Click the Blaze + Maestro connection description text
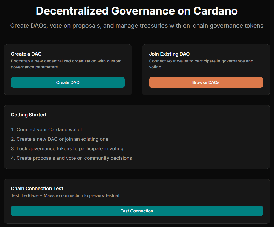The image size is (274, 227). (65, 195)
